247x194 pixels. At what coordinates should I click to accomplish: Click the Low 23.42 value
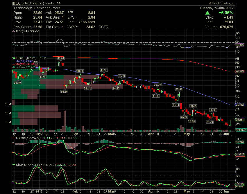(x=38, y=22)
